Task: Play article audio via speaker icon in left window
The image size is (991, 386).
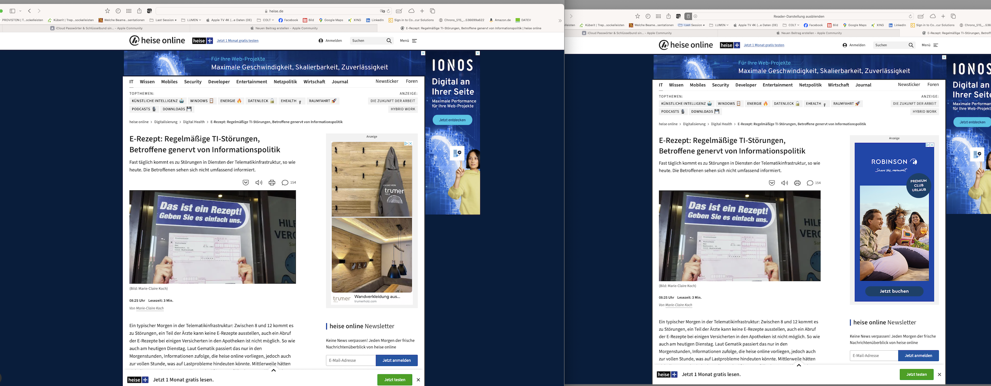Action: coord(259,183)
